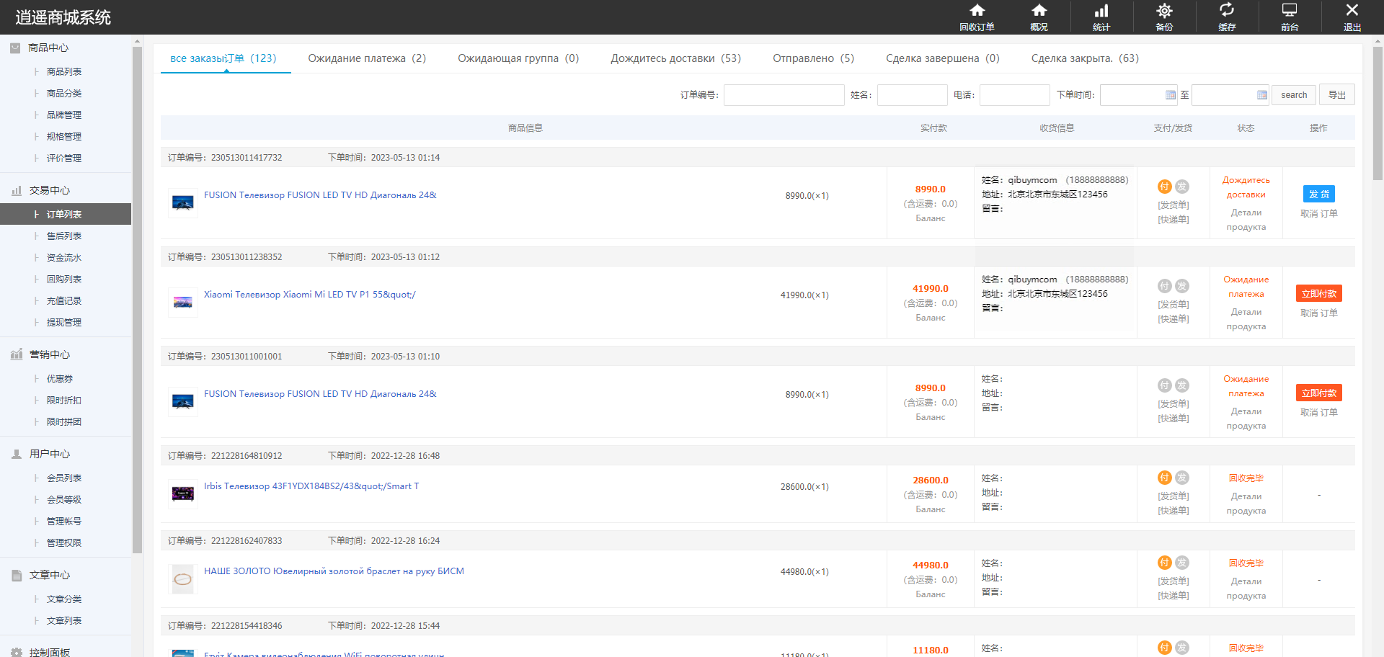Expand the 营销中心 sidebar section
1384x657 pixels.
coord(50,354)
